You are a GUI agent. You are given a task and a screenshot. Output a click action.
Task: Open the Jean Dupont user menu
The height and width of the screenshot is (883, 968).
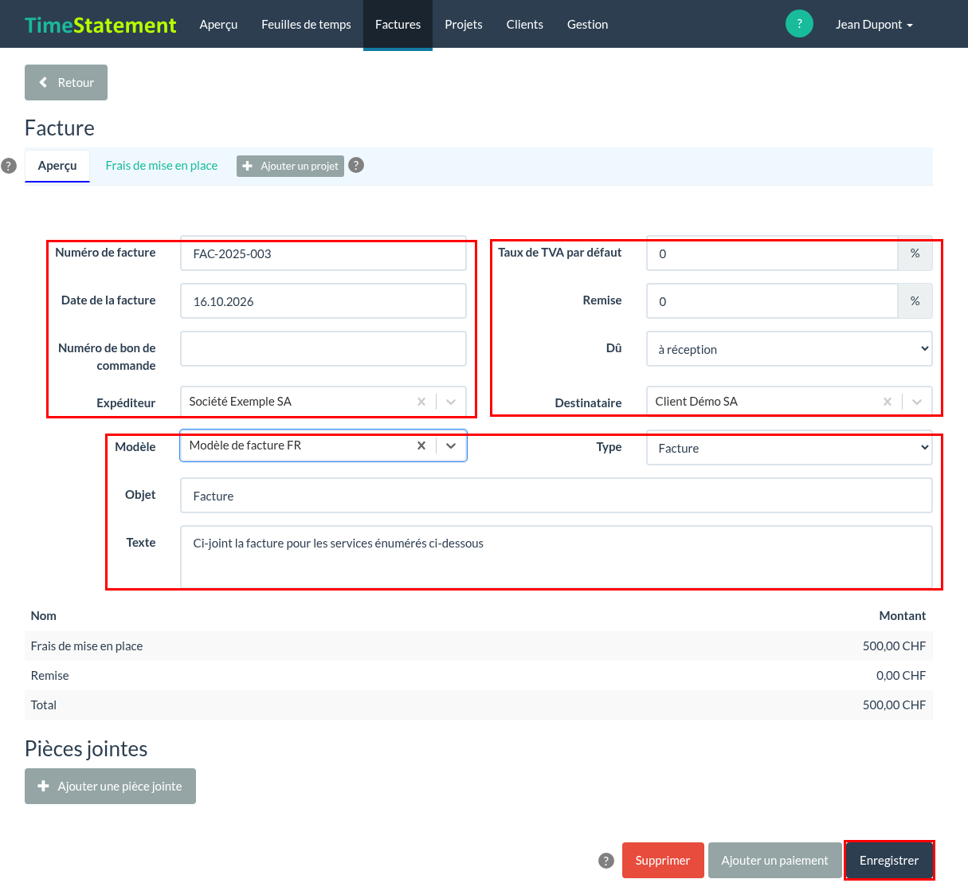pyautogui.click(x=874, y=25)
